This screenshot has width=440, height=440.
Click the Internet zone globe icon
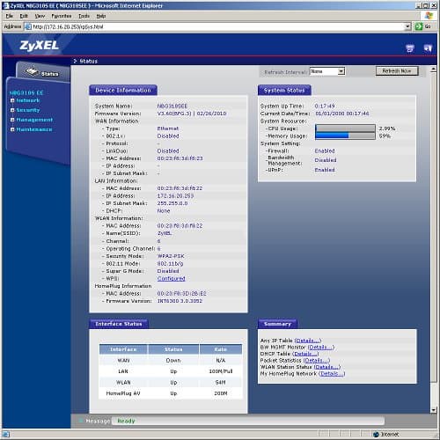(x=376, y=434)
